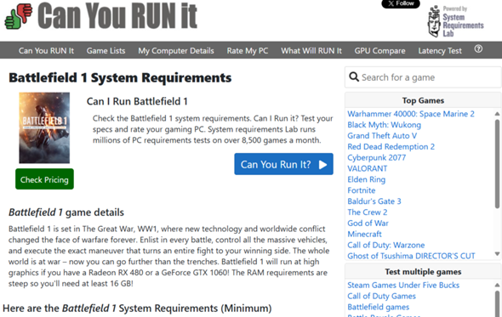Open The Crew 2 link
Viewport: 502px width, 317px height.
368,212
